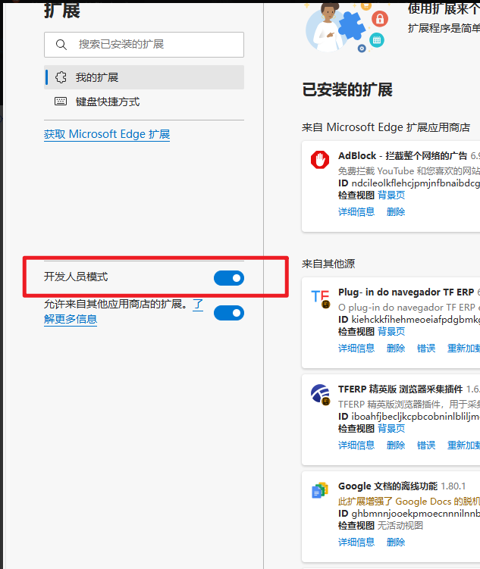Click Google 文档的离线功能 title
The height and width of the screenshot is (569, 480).
coord(387,486)
